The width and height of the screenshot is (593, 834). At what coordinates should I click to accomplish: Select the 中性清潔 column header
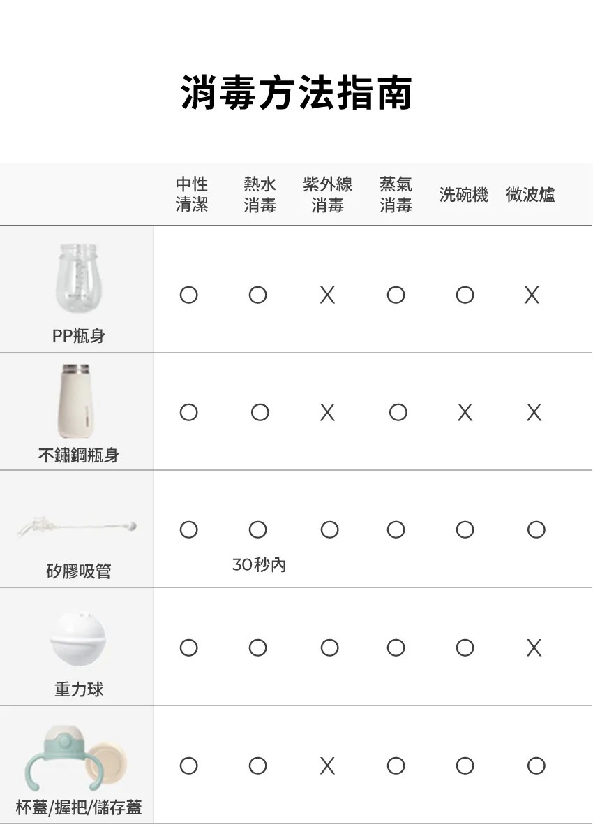click(x=191, y=194)
